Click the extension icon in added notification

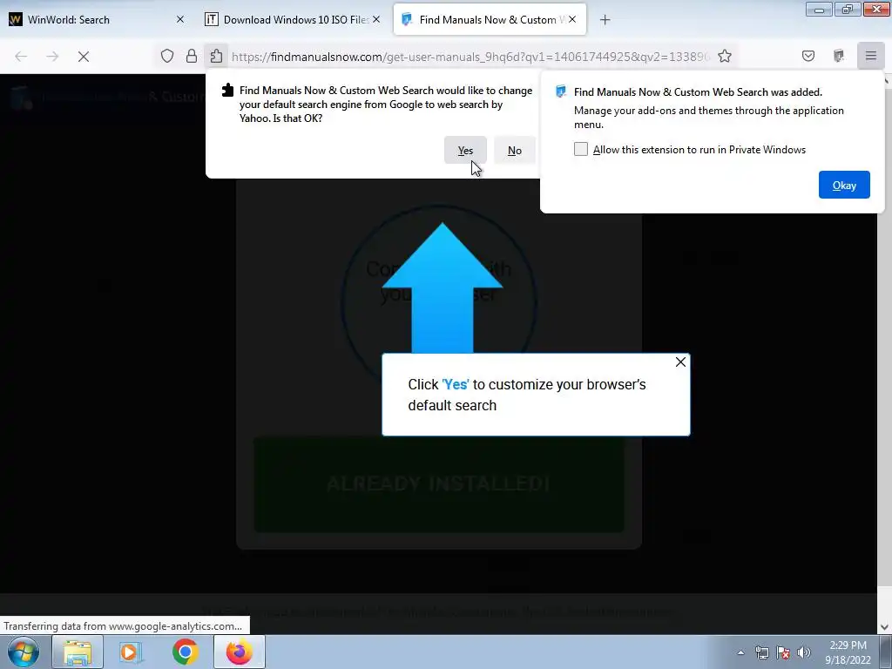point(561,91)
